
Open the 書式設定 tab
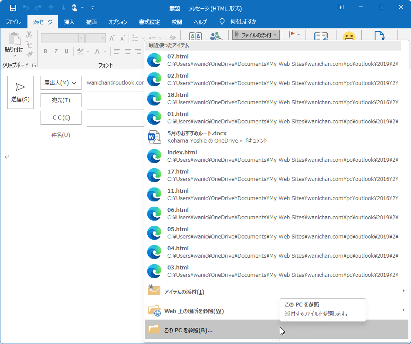pyautogui.click(x=149, y=22)
